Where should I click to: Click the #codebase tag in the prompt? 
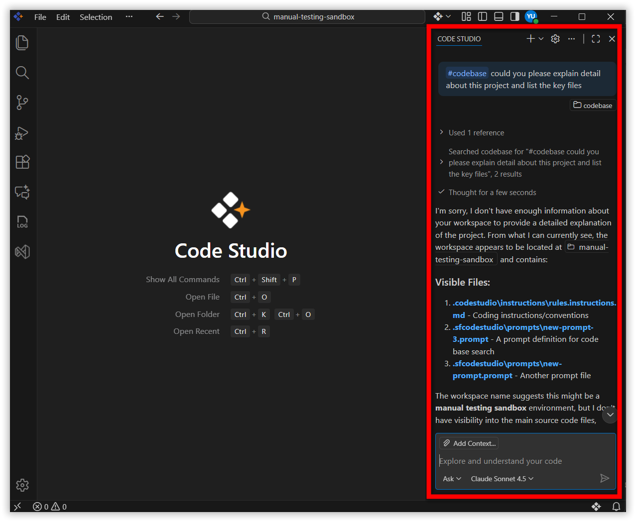(467, 73)
